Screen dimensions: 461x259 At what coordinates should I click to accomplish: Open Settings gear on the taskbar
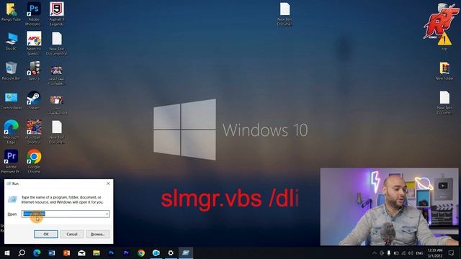(171, 253)
